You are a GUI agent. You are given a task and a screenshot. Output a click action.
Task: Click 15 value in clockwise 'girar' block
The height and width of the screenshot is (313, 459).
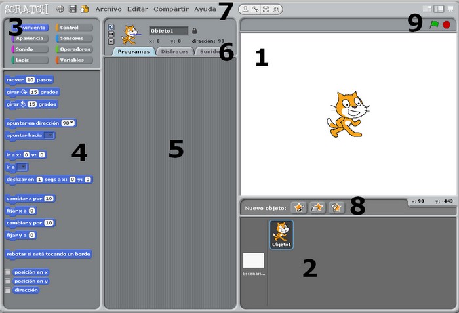pyautogui.click(x=33, y=92)
